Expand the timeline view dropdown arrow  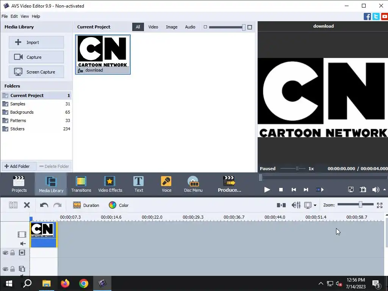pos(315,205)
